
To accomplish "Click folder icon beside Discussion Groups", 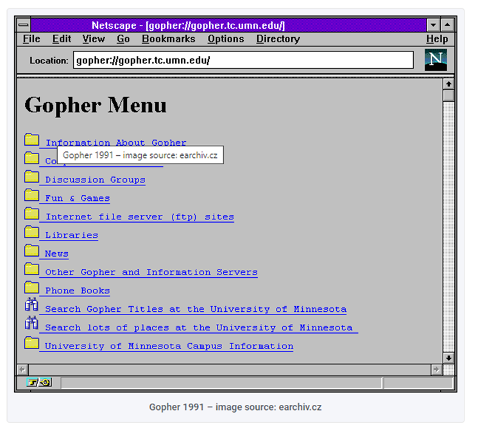I will [x=31, y=177].
